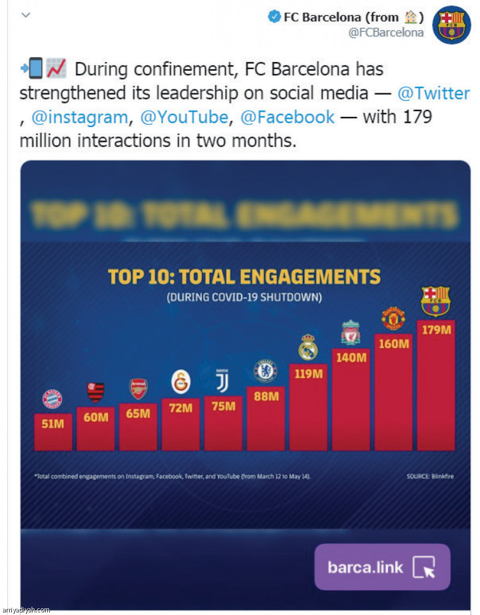Image resolution: width=480 pixels, height=615 pixels.
Task: Click the FC Barcelona profile avatar
Action: [451, 25]
